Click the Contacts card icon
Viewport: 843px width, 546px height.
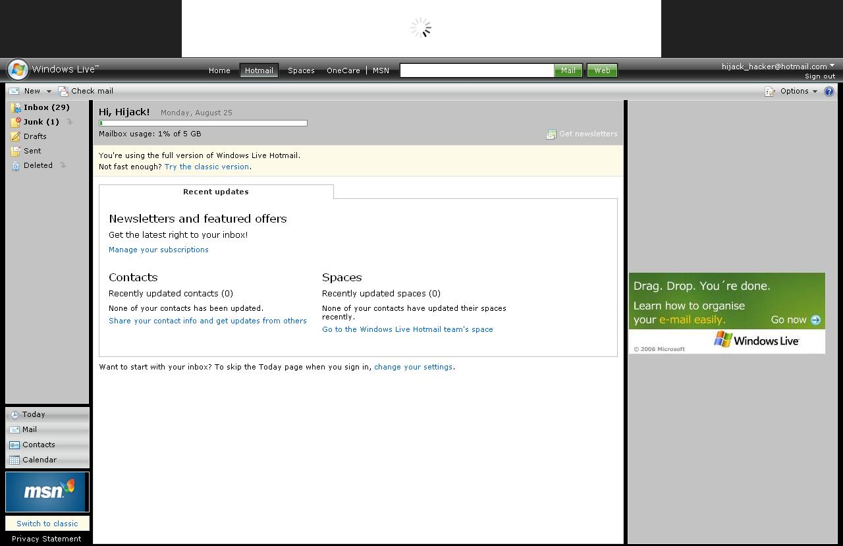14,445
